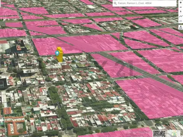The image size is (183, 137).
Task: Choose the colored street map basemap thumbnail
Action: point(174,134)
